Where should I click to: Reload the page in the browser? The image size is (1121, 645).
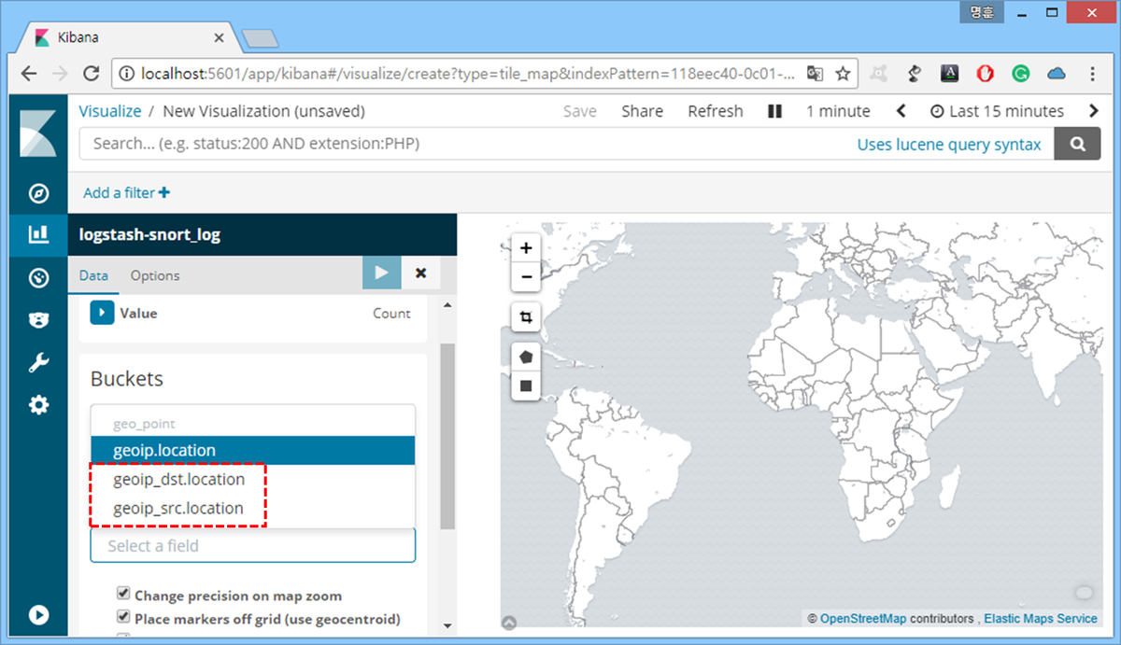pyautogui.click(x=91, y=73)
